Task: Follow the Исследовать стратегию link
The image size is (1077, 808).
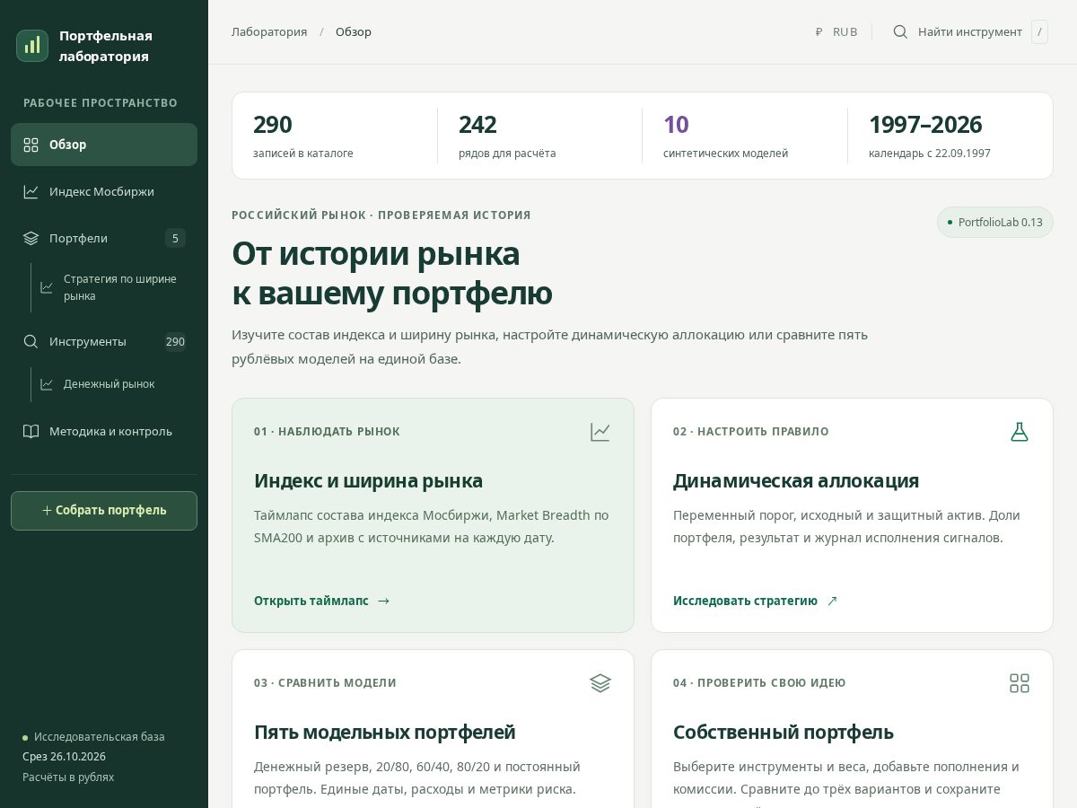Action: click(756, 601)
